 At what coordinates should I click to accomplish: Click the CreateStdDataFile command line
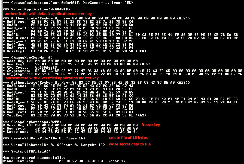[x=44, y=138]
